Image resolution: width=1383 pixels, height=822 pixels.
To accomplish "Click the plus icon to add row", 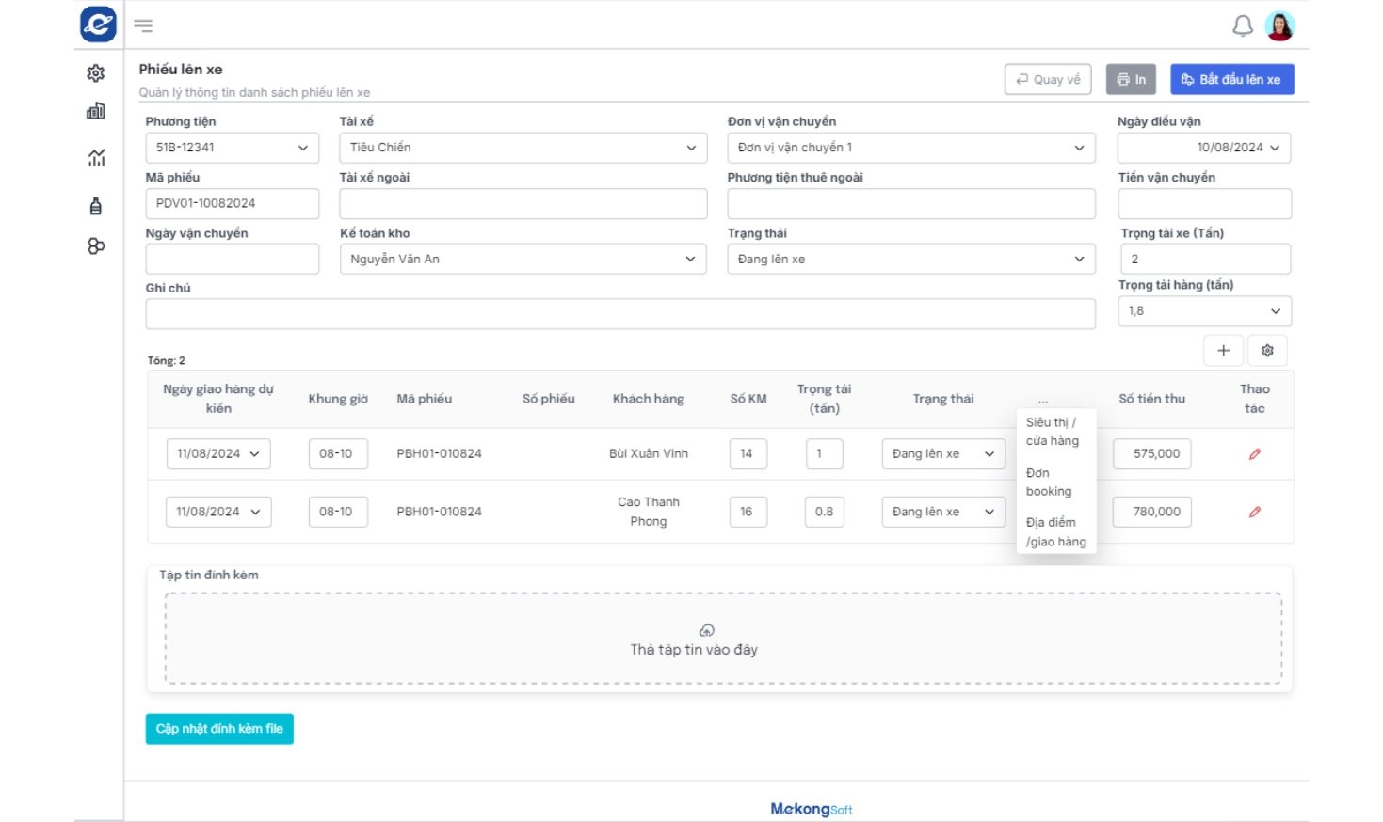I will pyautogui.click(x=1223, y=351).
